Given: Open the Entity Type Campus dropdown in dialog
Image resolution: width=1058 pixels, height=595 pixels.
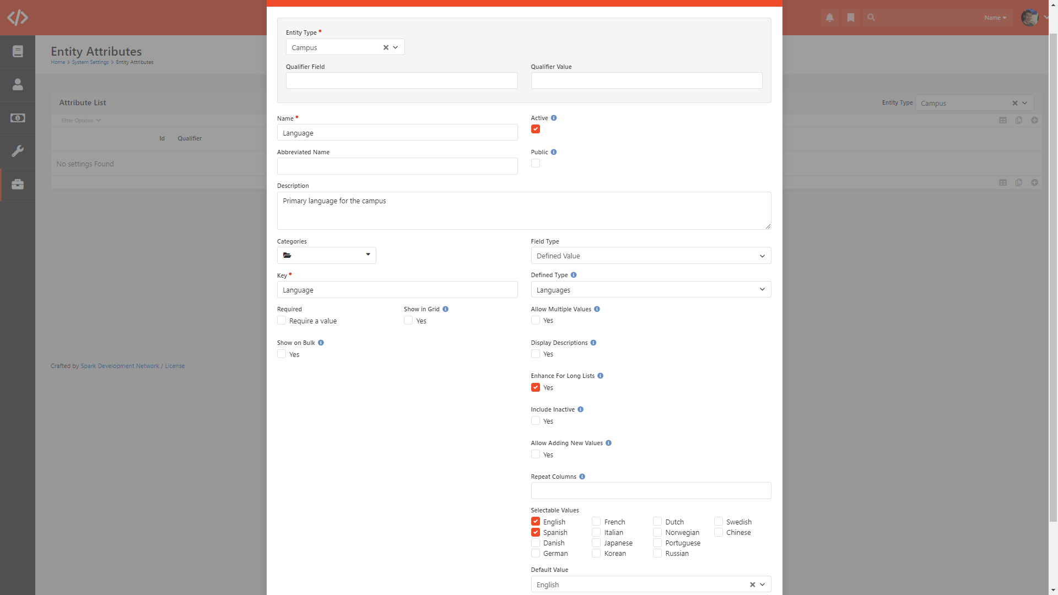Looking at the screenshot, I should coord(345,47).
